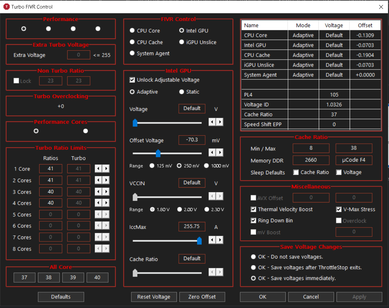Viewport: 389px width, 308px height.
Task: Select the Intel GPU table row
Action: point(311,45)
